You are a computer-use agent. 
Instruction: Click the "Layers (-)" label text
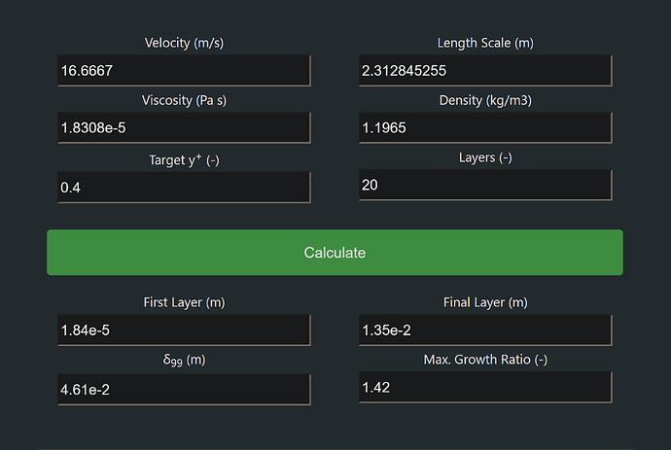485,157
